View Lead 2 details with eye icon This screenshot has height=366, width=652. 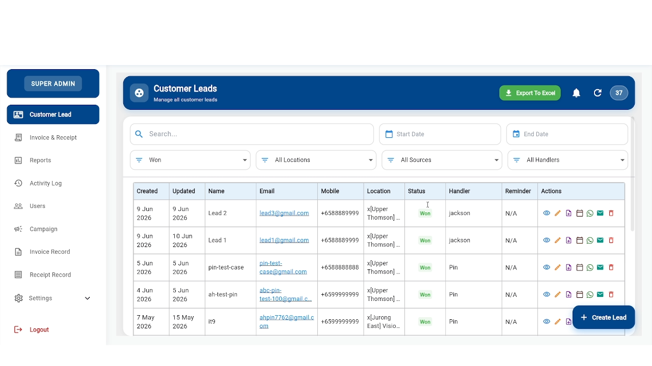click(547, 213)
